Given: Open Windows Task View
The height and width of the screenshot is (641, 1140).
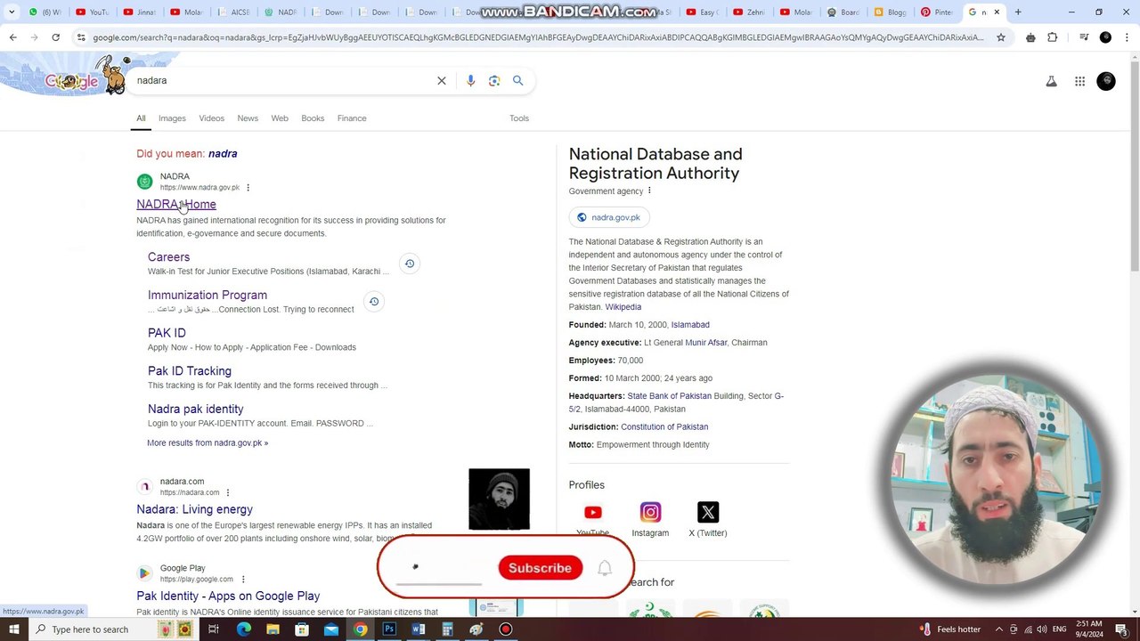Looking at the screenshot, I should point(214,629).
